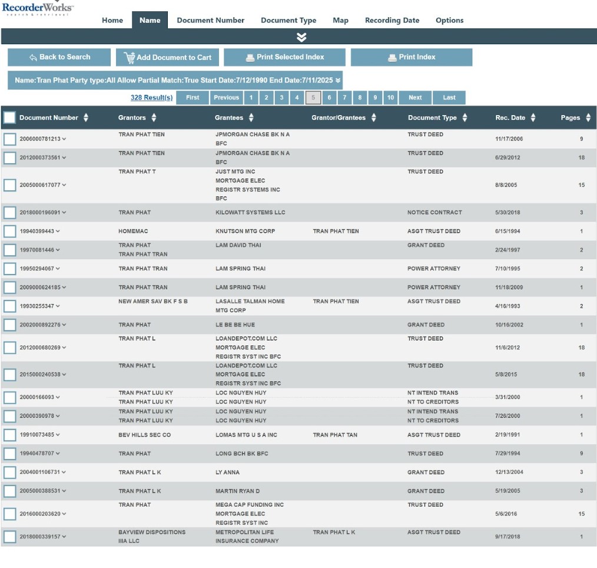Expand the search criteria summary chevron
Screen dimensions: 597x568
tap(338, 80)
